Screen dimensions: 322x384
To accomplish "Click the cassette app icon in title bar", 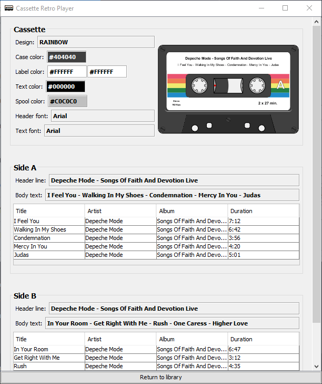I will (x=8, y=8).
